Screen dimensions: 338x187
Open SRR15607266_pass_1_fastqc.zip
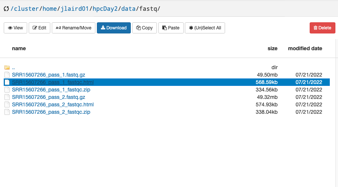click(x=51, y=90)
